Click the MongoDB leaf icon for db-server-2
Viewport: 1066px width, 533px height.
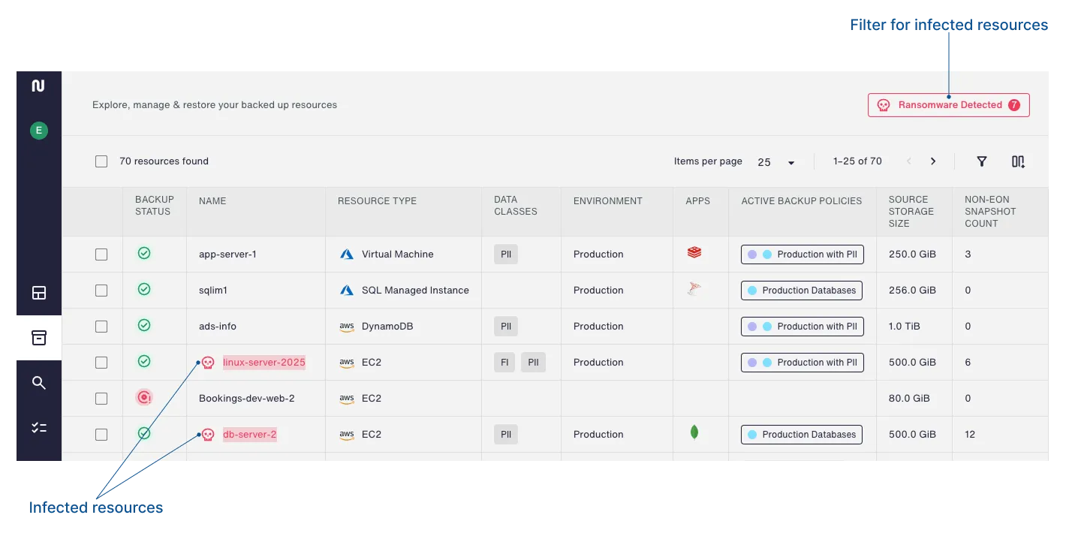click(x=694, y=432)
